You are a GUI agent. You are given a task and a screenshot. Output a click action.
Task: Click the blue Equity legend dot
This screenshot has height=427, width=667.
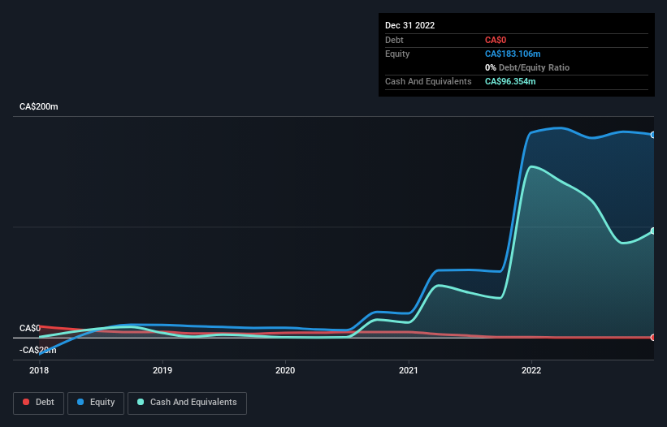click(80, 402)
